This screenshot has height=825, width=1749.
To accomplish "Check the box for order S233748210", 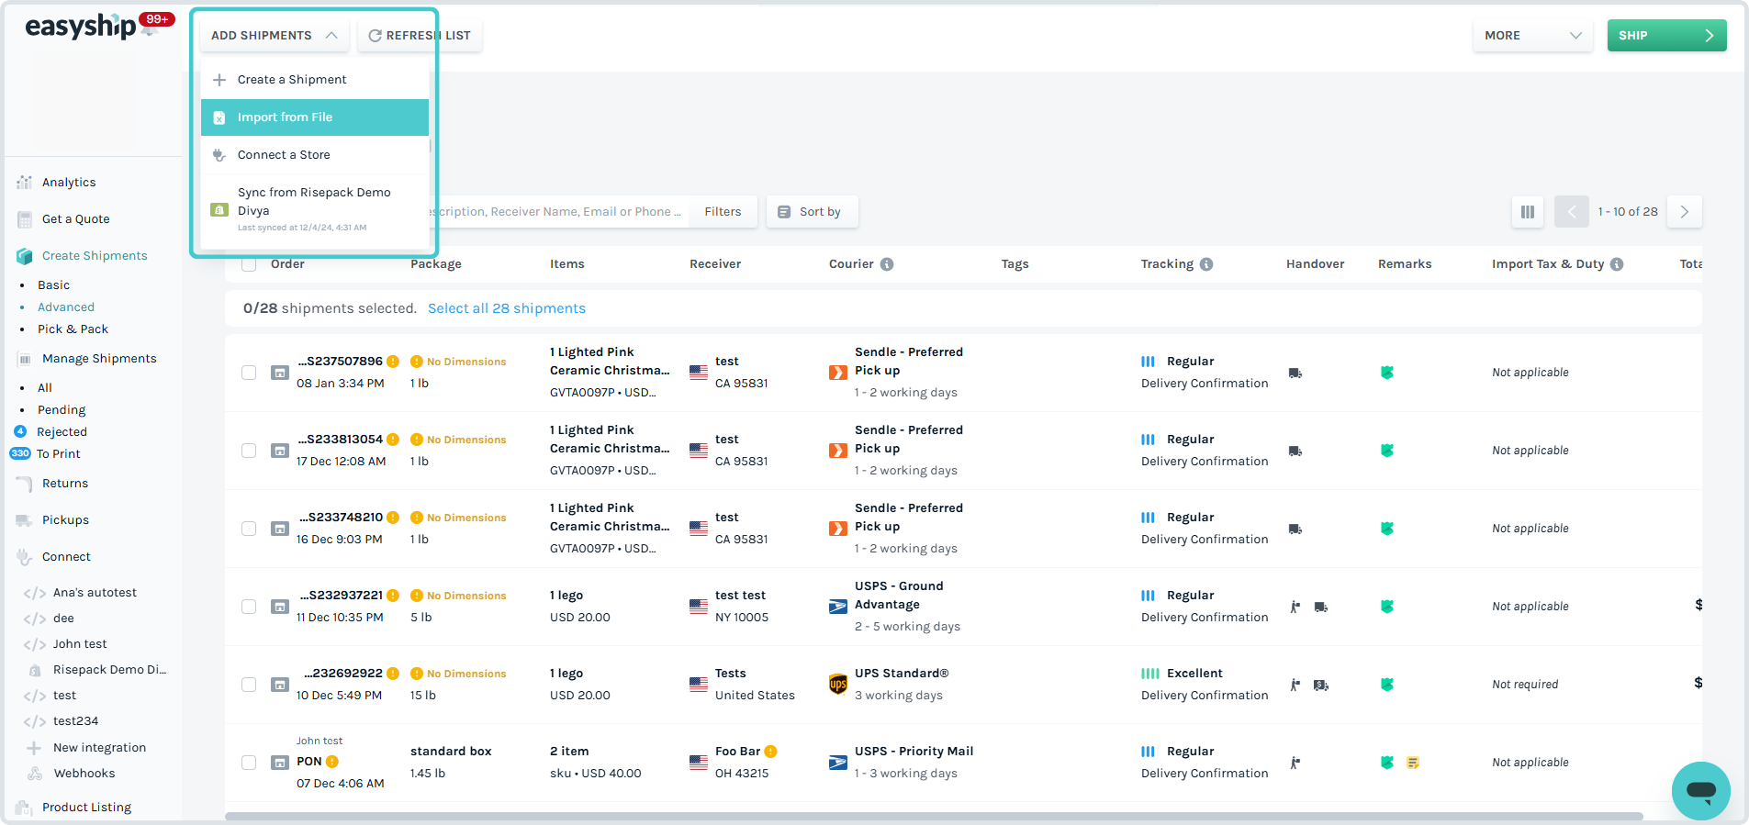I will point(249,529).
